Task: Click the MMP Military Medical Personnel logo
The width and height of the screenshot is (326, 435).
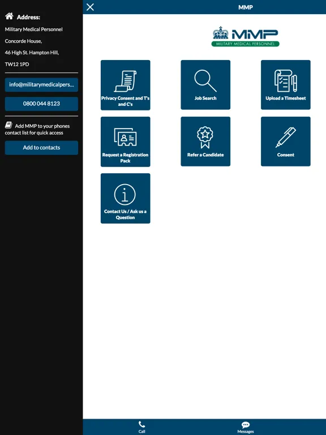Action: click(245, 36)
